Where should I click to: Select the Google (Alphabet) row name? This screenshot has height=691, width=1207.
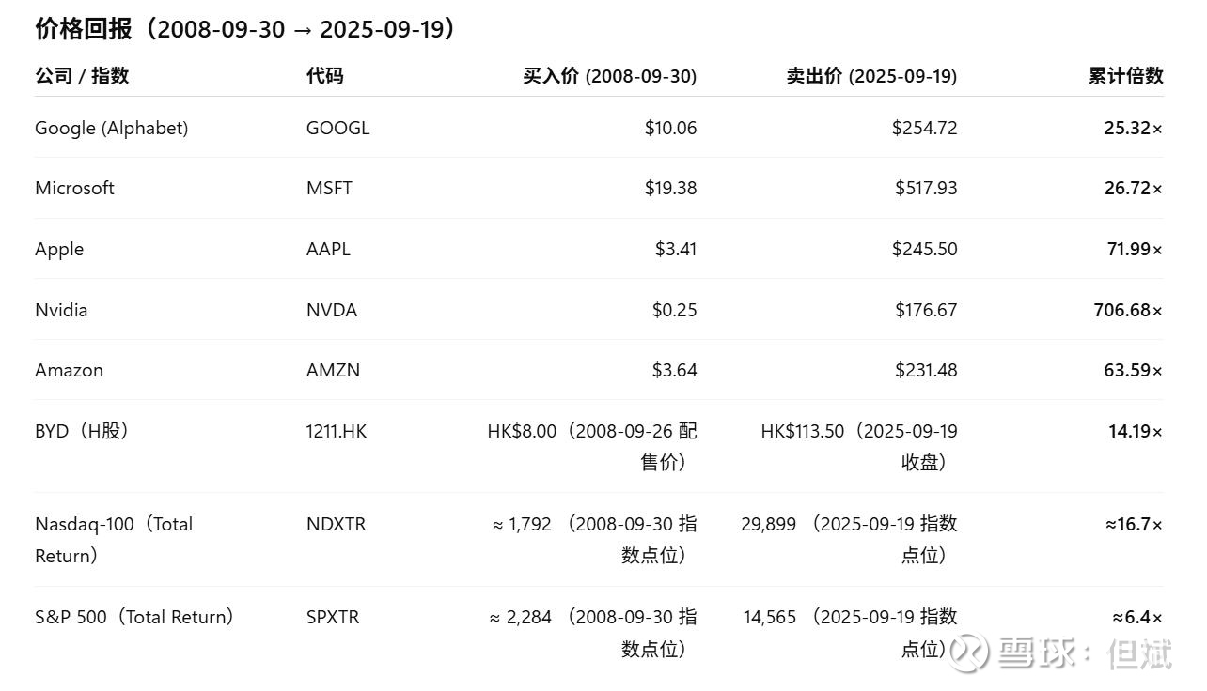[111, 128]
